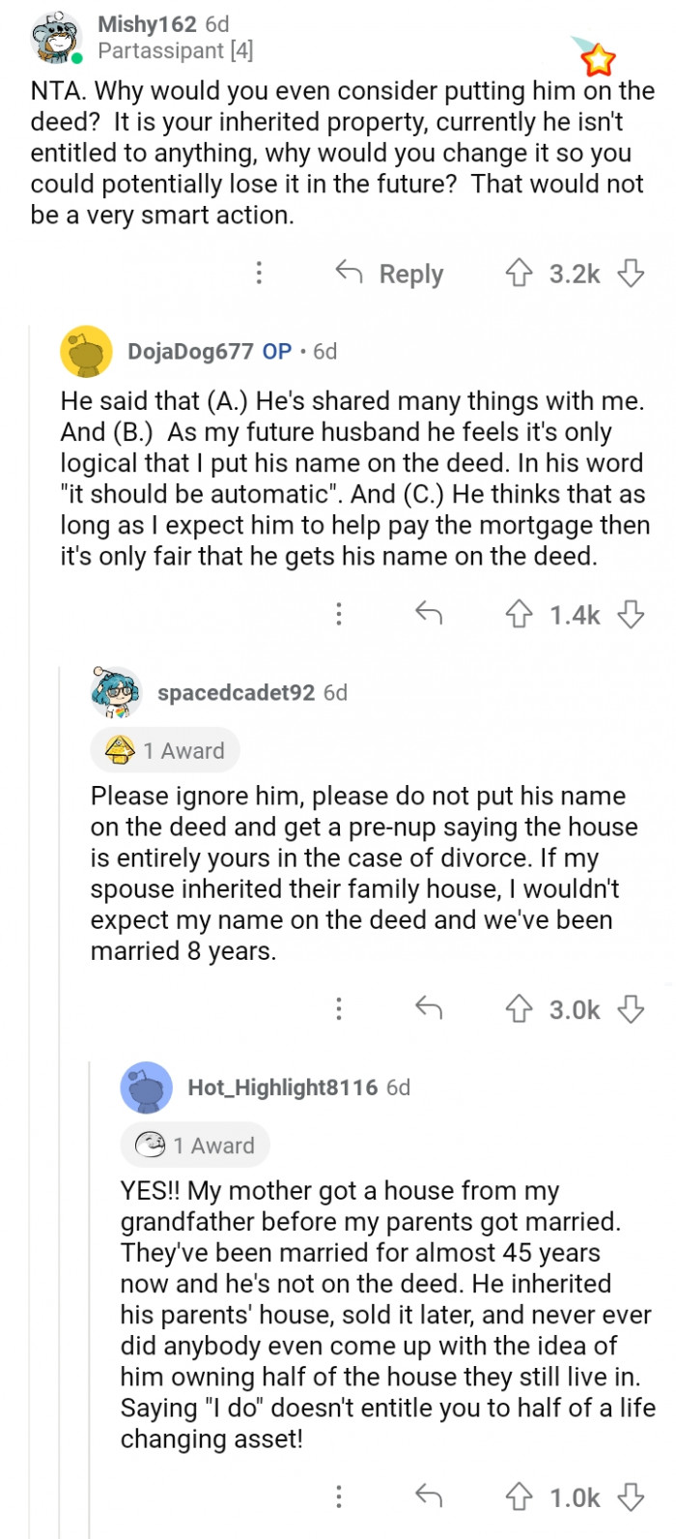Open the overflow menu on DojaDog677's reply
676x1539 pixels.
pos(339,613)
